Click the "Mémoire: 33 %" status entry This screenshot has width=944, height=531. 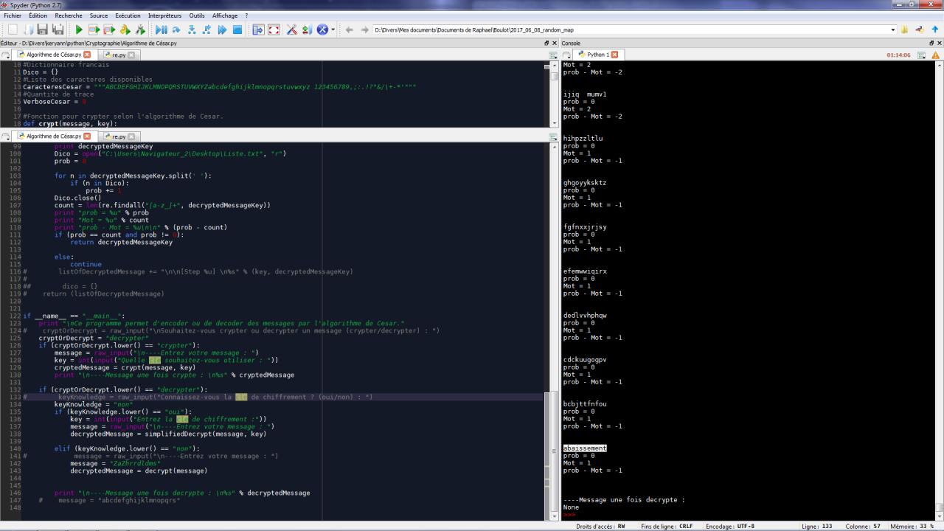[x=914, y=527]
